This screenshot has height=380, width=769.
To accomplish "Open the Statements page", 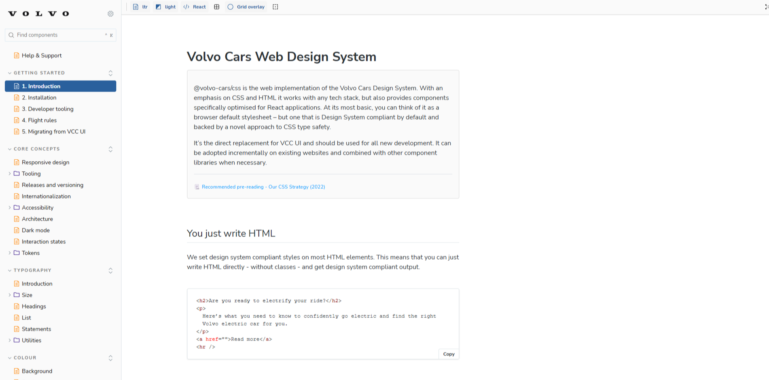I will tap(36, 329).
